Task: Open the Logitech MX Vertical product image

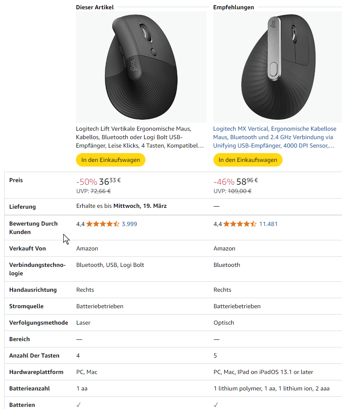Action: pyautogui.click(x=277, y=67)
